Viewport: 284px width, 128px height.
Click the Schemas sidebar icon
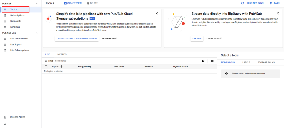[x=5, y=27]
